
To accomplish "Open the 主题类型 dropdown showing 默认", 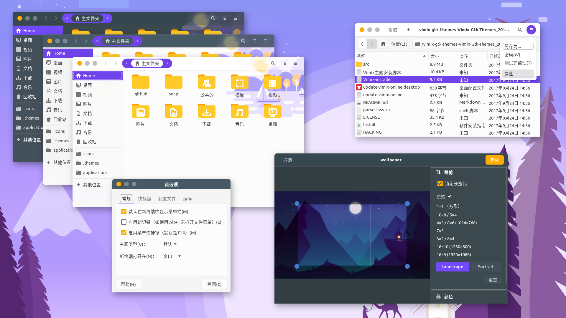I will pos(170,244).
